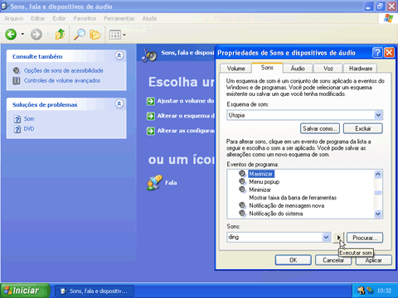This screenshot has height=298, width=398.
Task: Open the Ferramentas menu
Action: 119,18
